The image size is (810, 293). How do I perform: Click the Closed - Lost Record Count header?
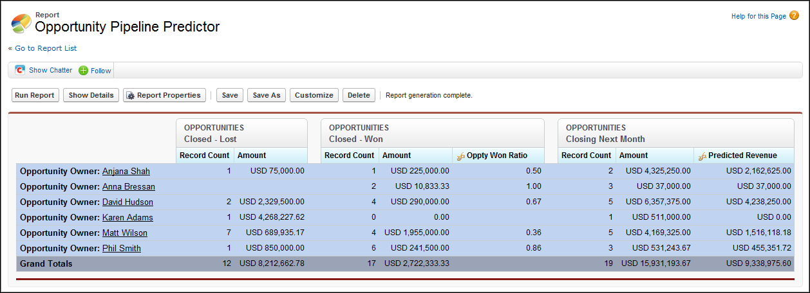(x=205, y=155)
